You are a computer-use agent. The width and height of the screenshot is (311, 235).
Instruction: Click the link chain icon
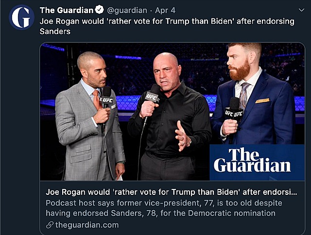(x=50, y=225)
